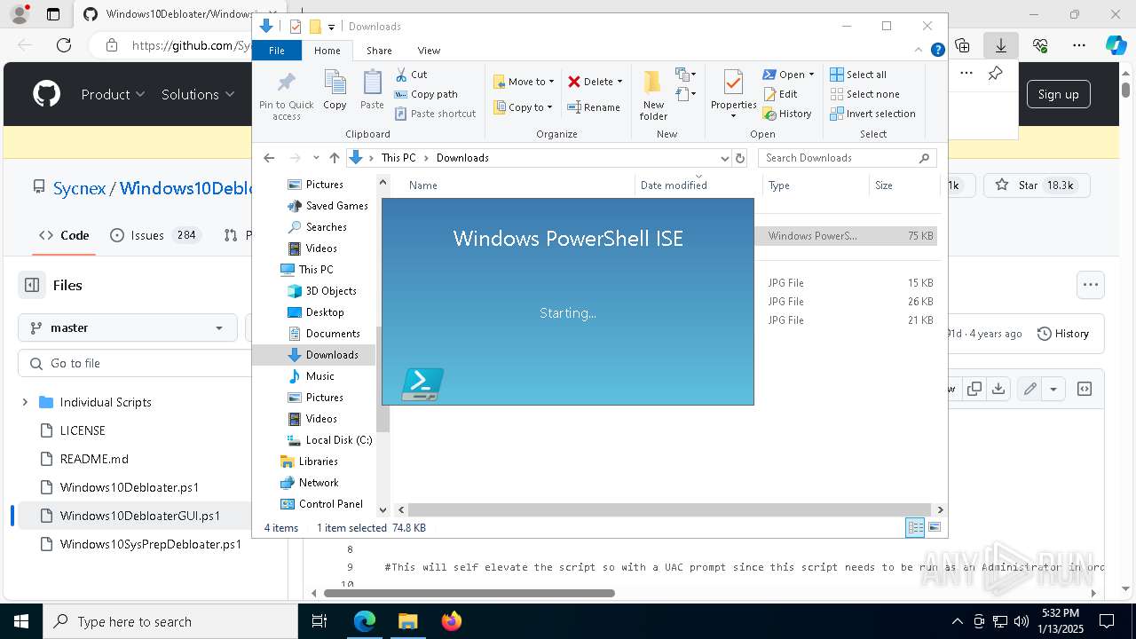The width and height of the screenshot is (1136, 639).
Task: Click the Go to file search box
Action: pos(135,363)
